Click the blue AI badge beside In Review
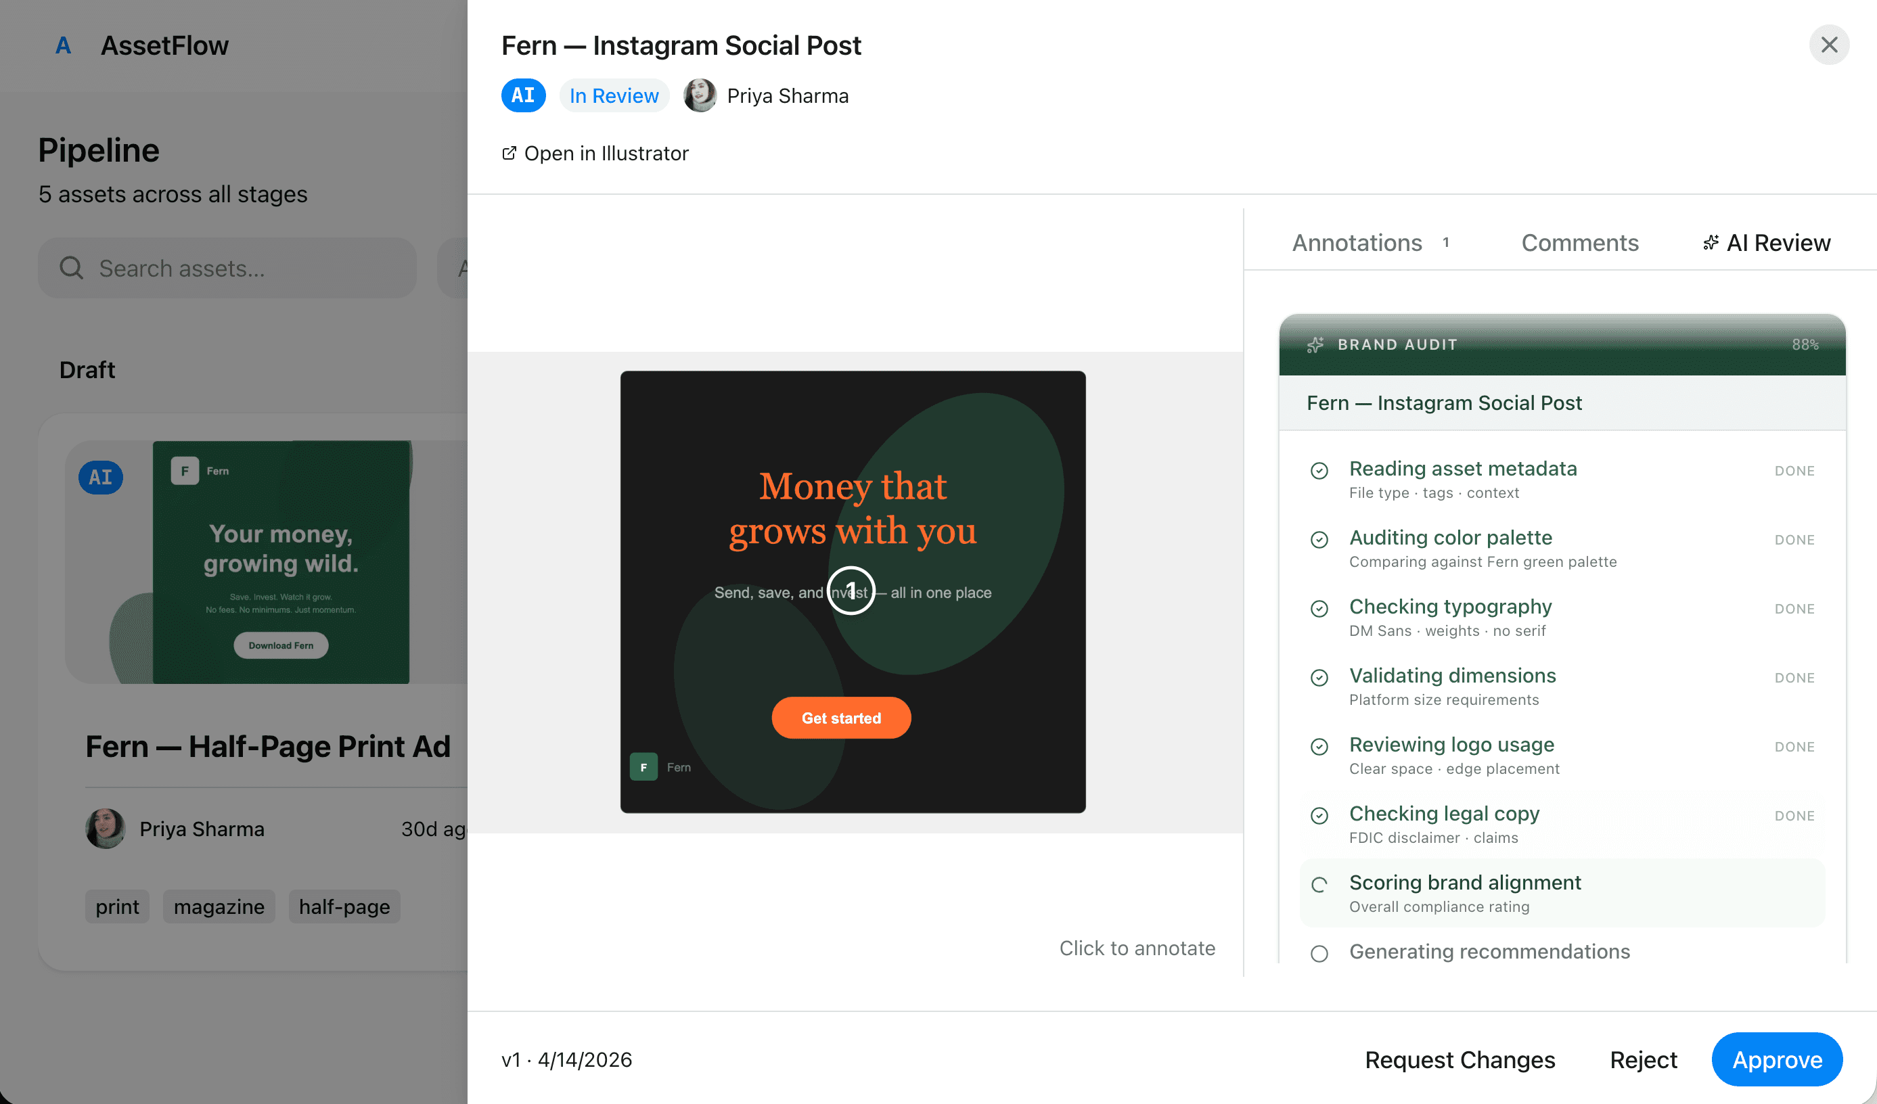 pos(523,95)
